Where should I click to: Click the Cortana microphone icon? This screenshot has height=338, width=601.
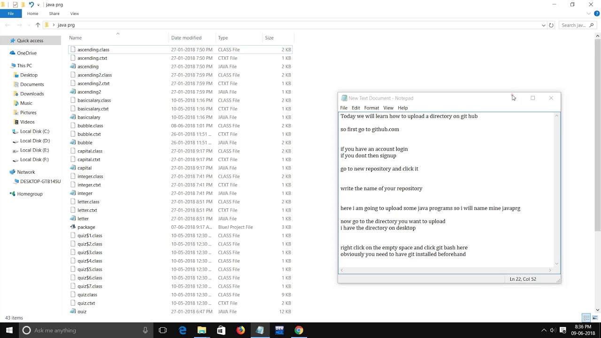(x=145, y=330)
